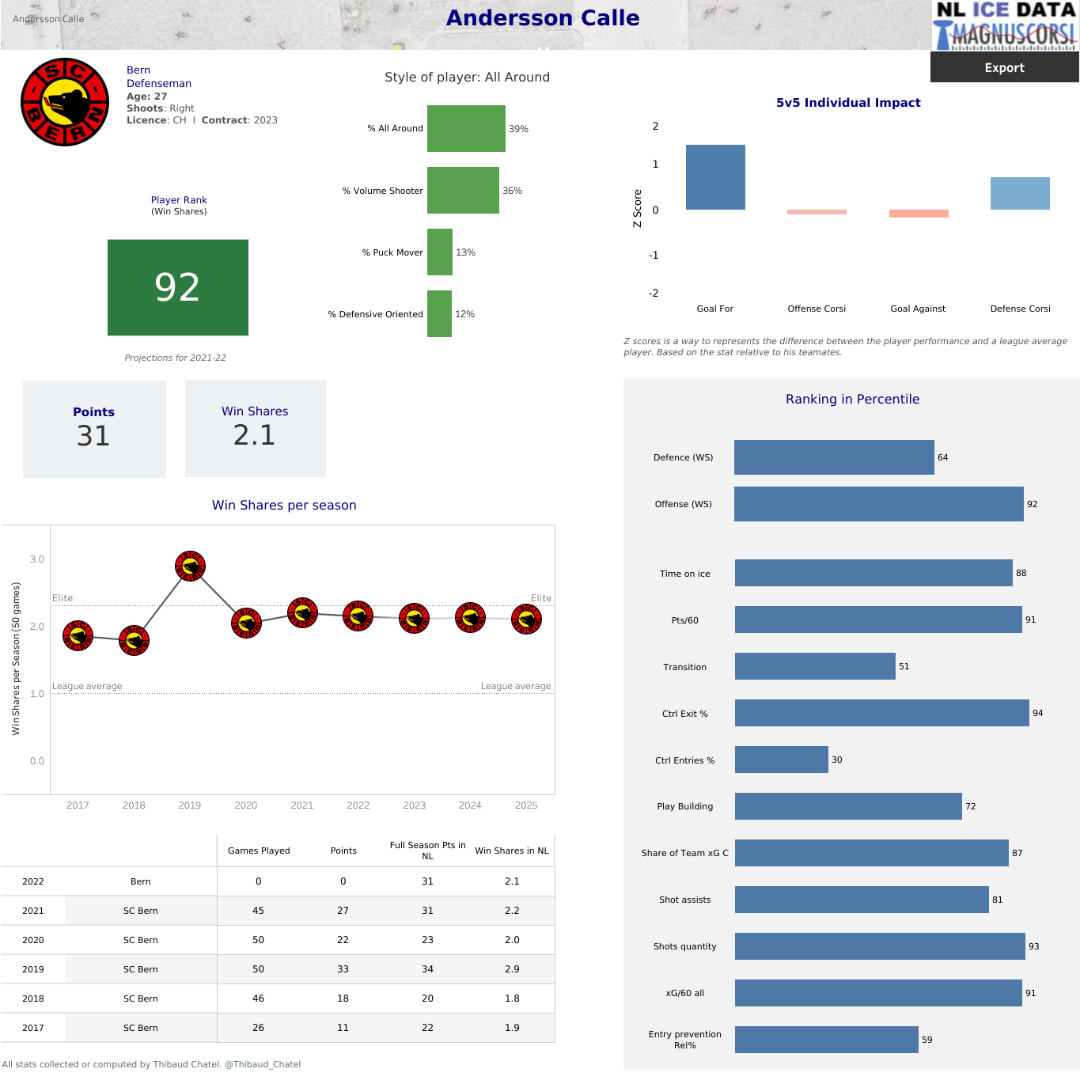Click the Offense (WS) percentile bar
The height and width of the screenshot is (1080, 1080).
point(878,504)
